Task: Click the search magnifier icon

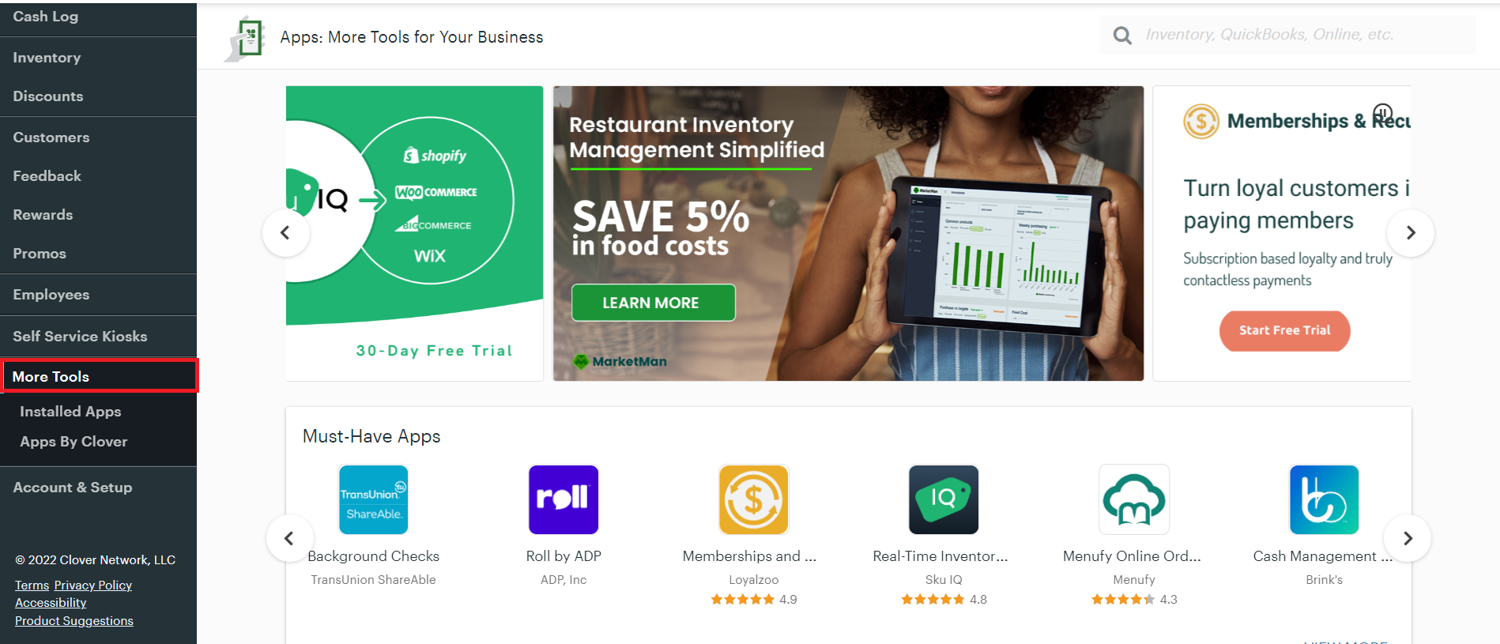Action: coord(1122,35)
